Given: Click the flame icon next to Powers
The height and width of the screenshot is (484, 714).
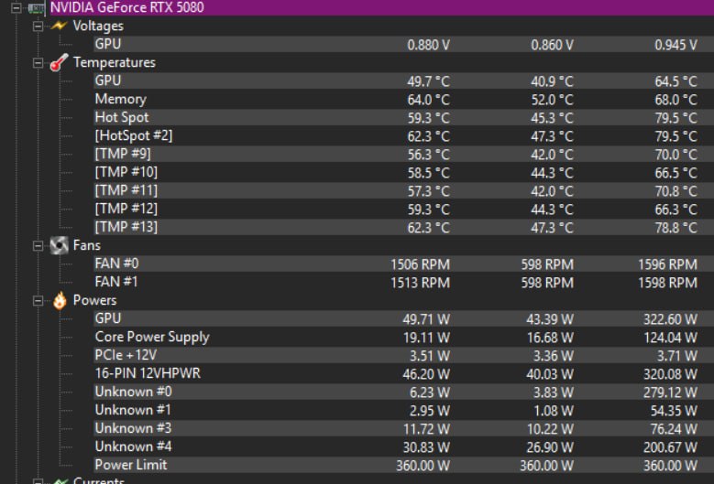Looking at the screenshot, I should point(60,300).
